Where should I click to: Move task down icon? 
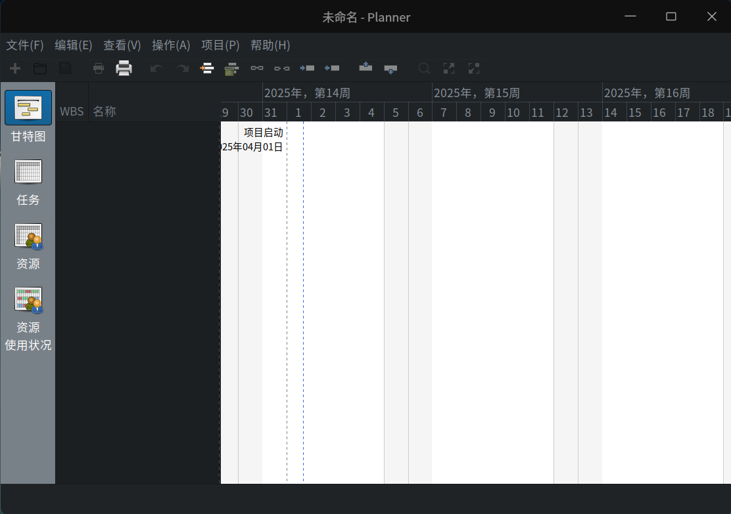pos(390,69)
